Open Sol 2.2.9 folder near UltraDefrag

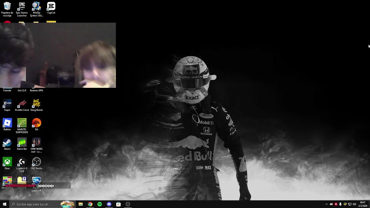[22, 183]
